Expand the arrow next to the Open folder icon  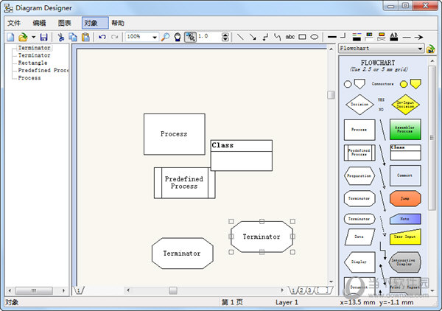click(33, 37)
